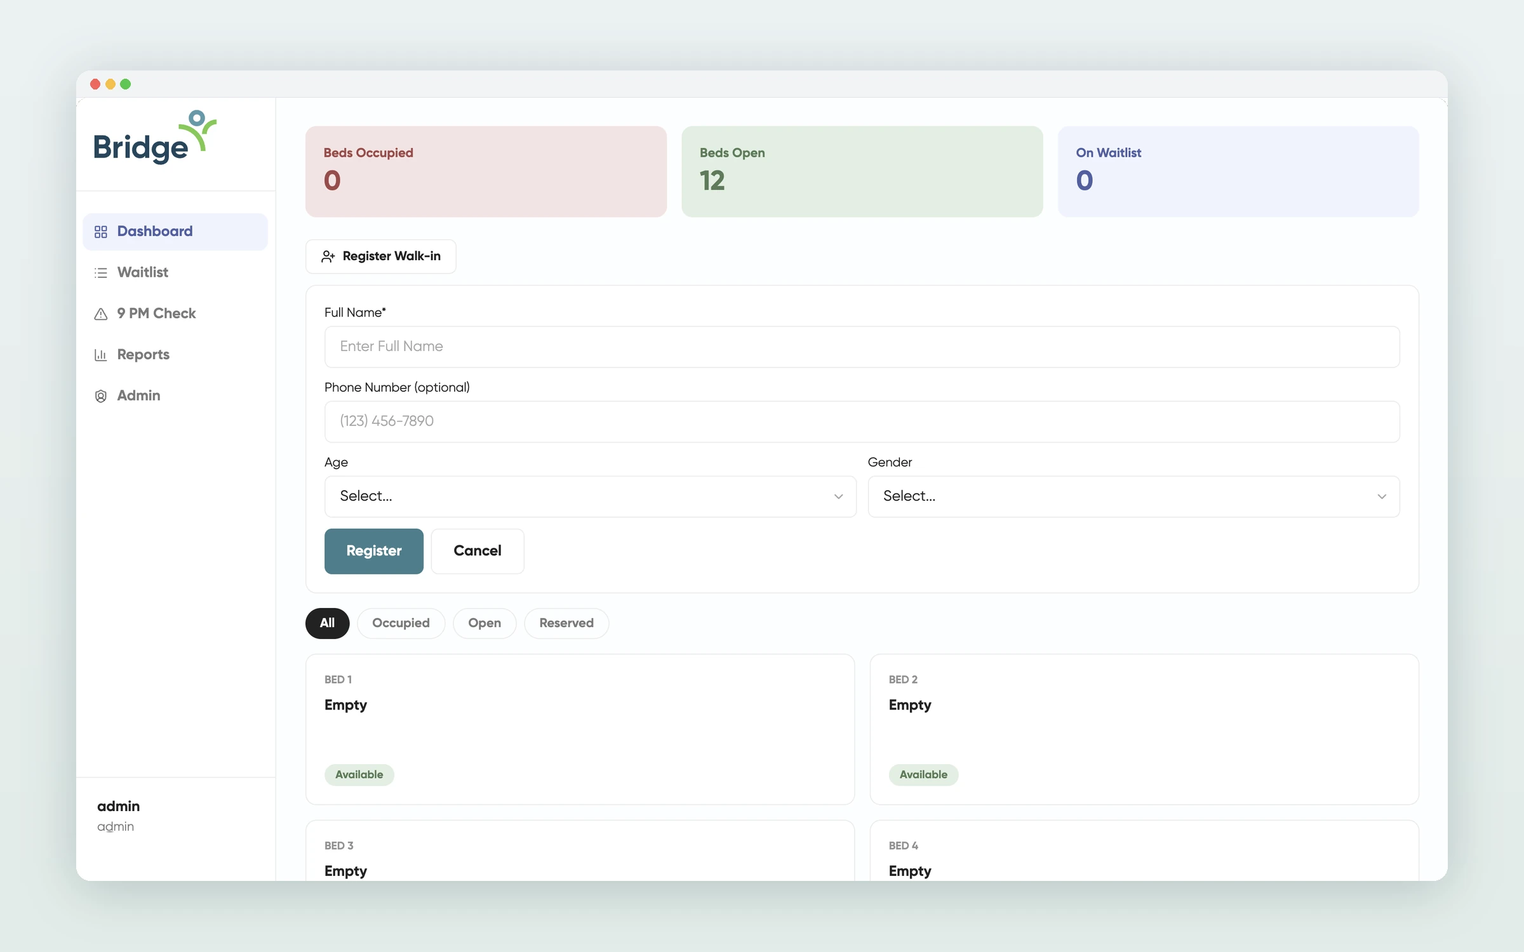Viewport: 1524px width, 952px height.
Task: Select the Bed 1 card
Action: click(580, 729)
